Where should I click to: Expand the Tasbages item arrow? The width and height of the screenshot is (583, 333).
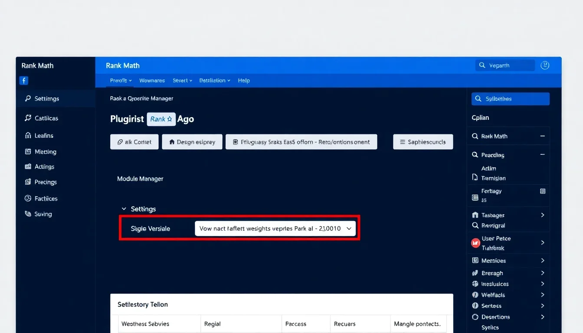pyautogui.click(x=542, y=215)
